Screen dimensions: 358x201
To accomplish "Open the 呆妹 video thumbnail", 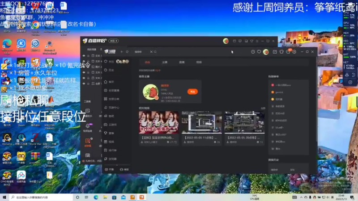I will coord(159,122).
